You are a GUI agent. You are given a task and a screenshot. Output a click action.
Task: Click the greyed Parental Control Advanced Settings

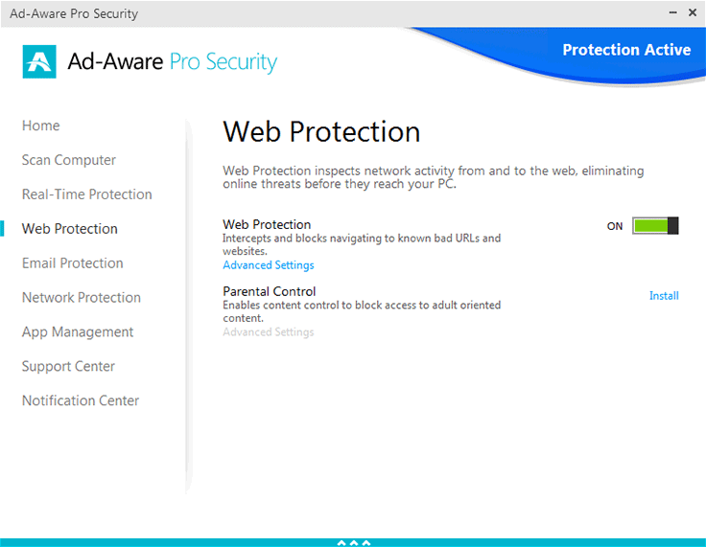[269, 332]
